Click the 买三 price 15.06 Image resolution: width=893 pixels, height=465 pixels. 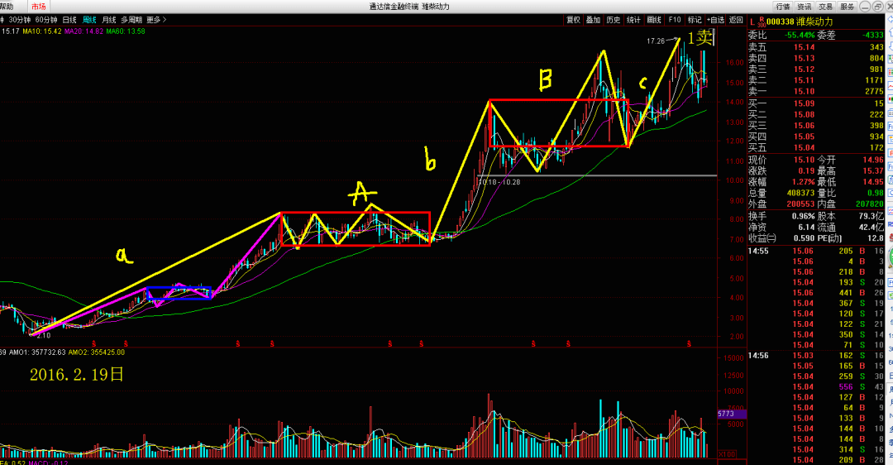tap(805, 126)
